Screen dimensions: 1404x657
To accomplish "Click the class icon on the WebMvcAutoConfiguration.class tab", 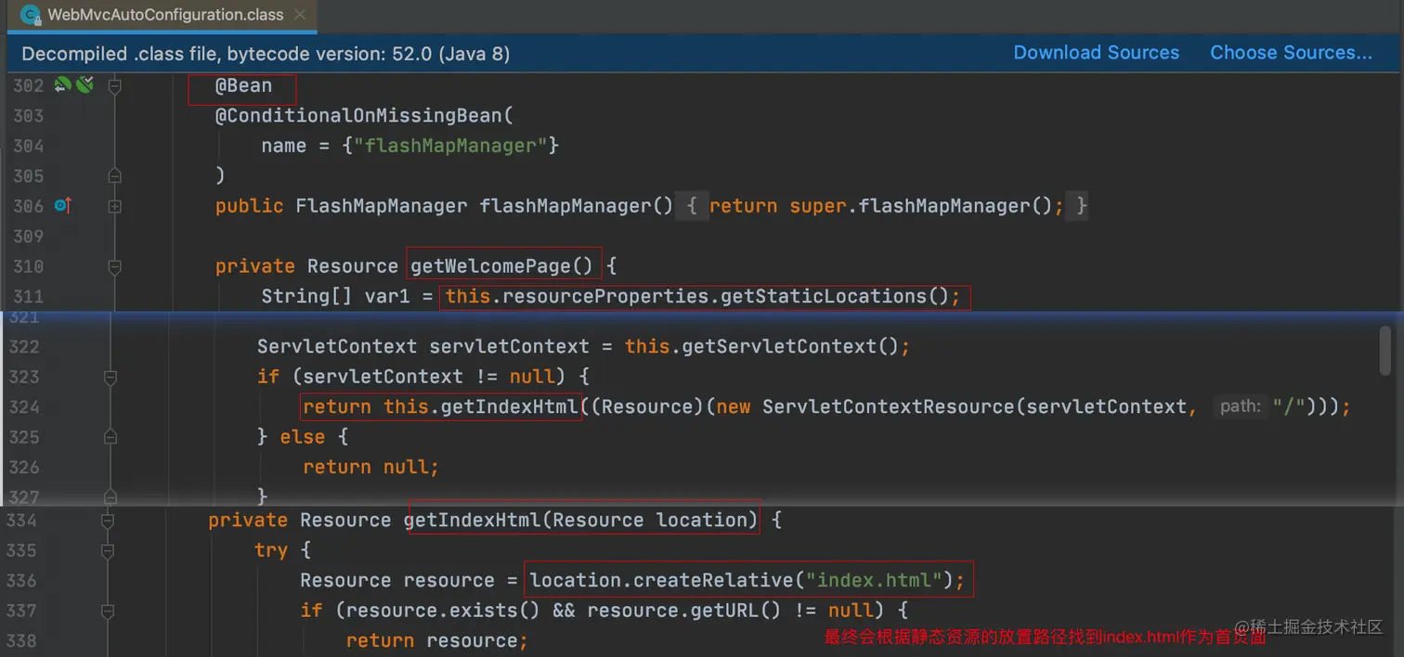I will click(30, 15).
